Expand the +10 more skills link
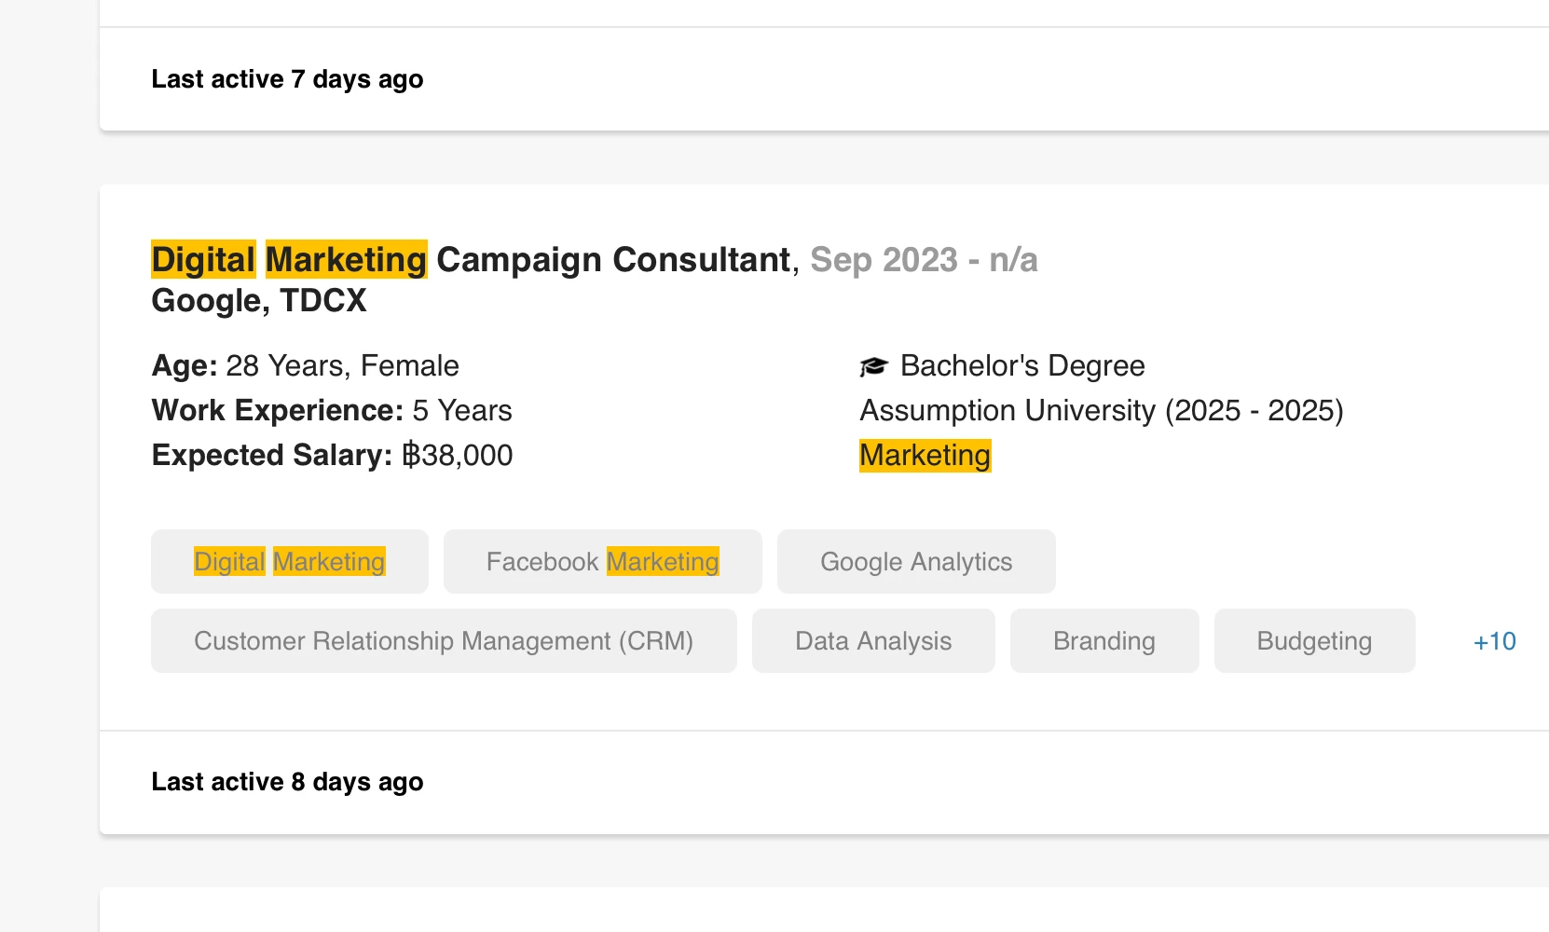This screenshot has height=932, width=1549. (1494, 641)
